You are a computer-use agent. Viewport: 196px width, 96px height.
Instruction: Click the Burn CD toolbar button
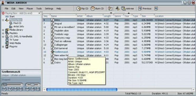point(97,9)
